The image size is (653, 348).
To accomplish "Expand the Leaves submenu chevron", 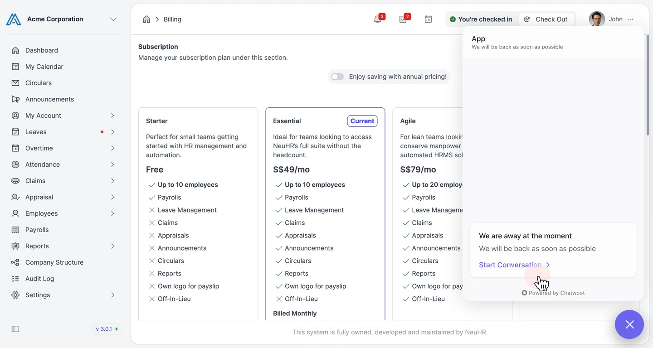I will (x=112, y=132).
